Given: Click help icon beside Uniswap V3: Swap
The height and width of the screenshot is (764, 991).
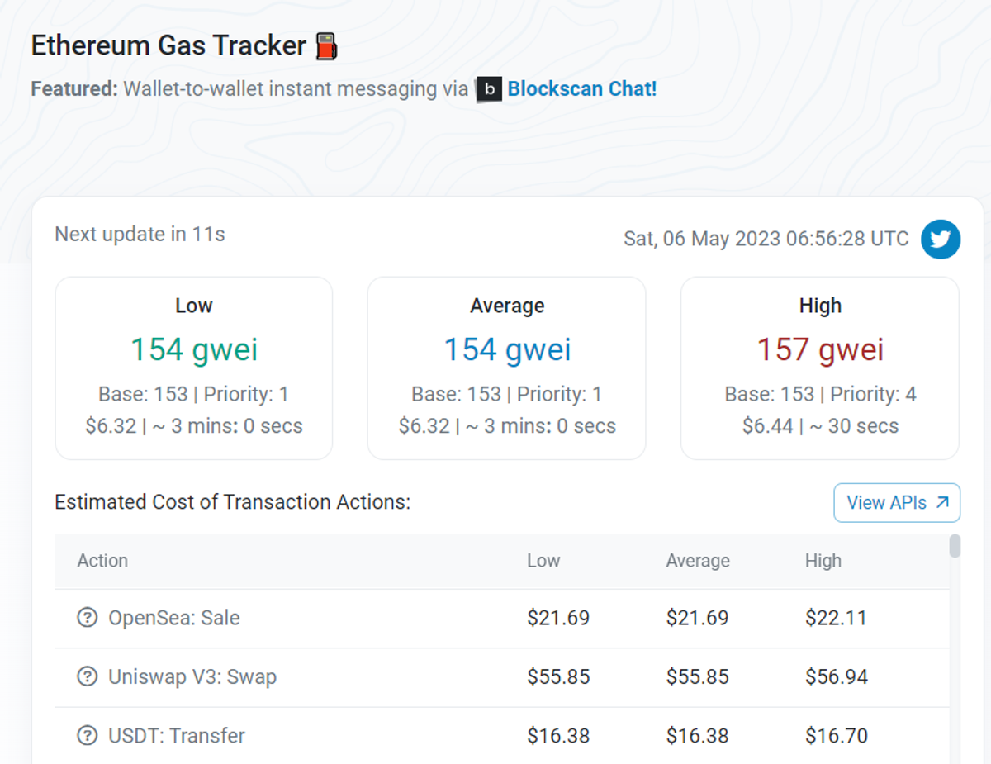Looking at the screenshot, I should pyautogui.click(x=87, y=676).
